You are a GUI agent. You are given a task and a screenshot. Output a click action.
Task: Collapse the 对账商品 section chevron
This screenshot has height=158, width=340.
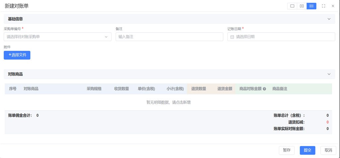point(329,74)
